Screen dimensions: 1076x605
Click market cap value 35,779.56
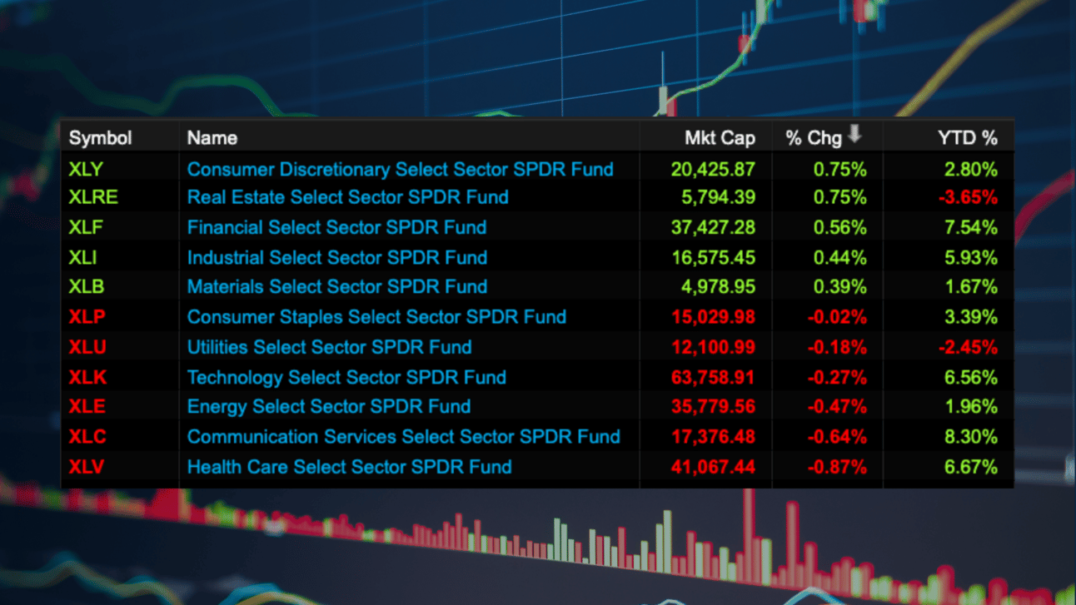click(x=713, y=406)
